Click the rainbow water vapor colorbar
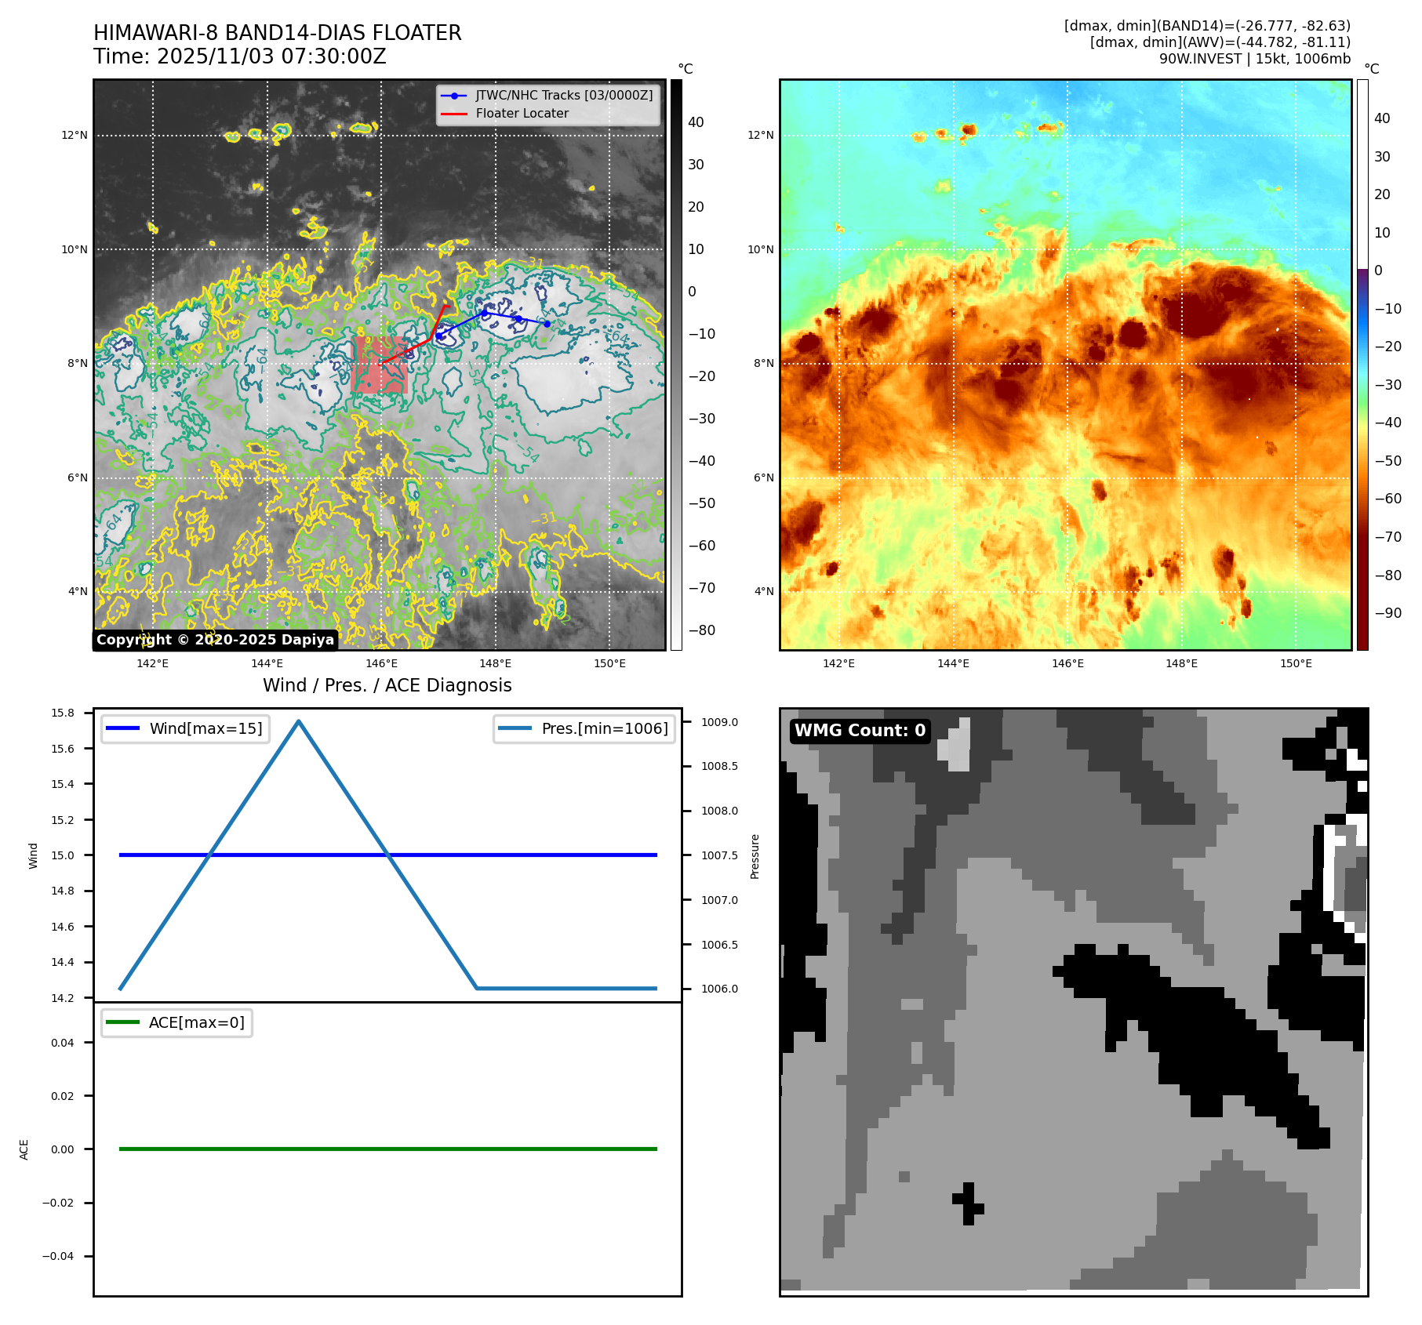 tap(1362, 365)
